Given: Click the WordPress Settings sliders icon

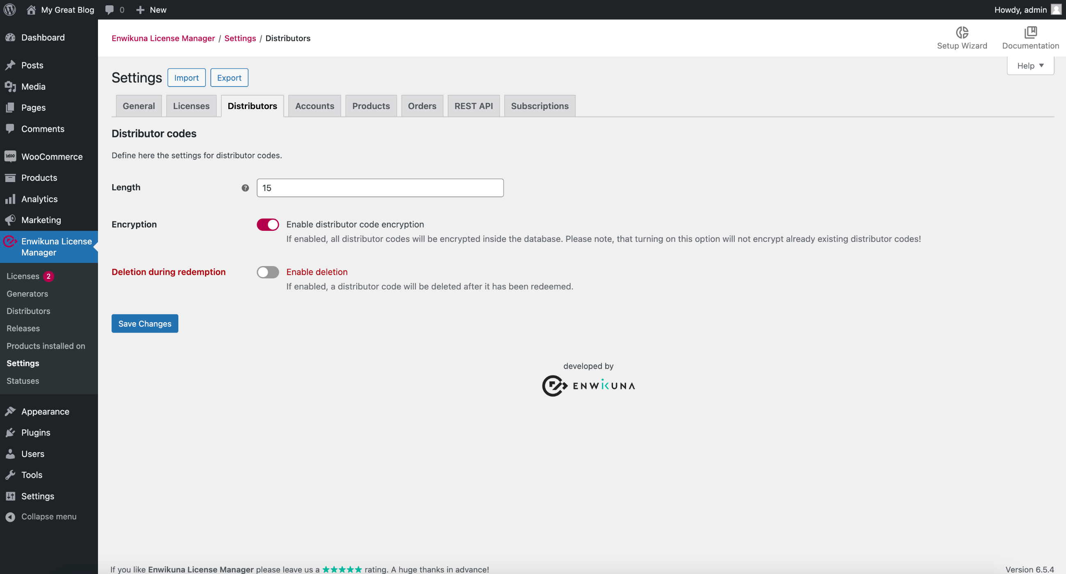Looking at the screenshot, I should [10, 496].
